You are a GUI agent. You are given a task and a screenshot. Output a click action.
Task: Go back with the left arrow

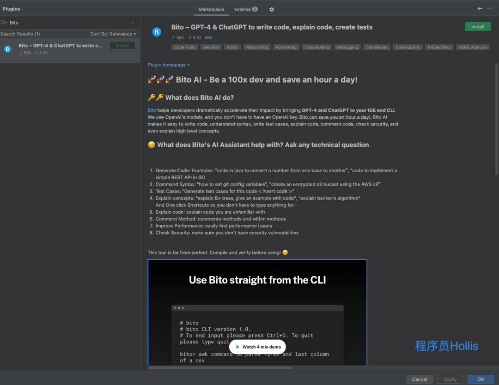tap(480, 9)
